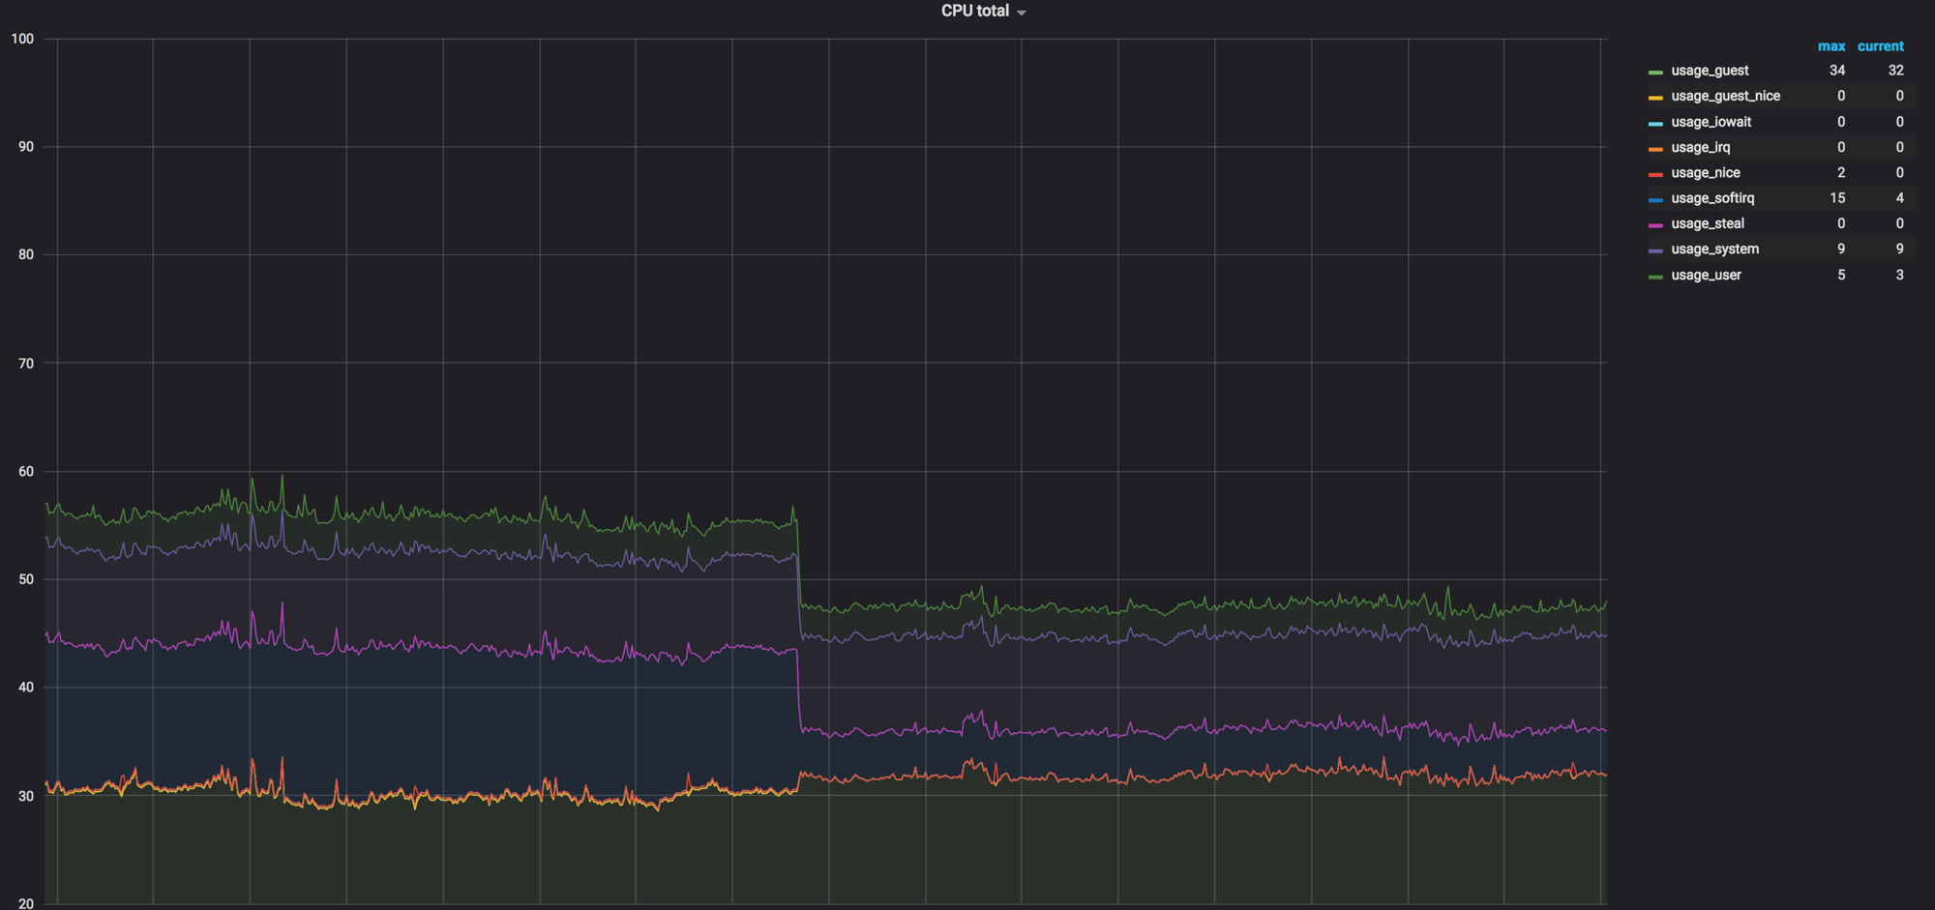Screen dimensions: 1935x910
Task: Click the max value 15 for usage_softirq
Action: point(1836,197)
